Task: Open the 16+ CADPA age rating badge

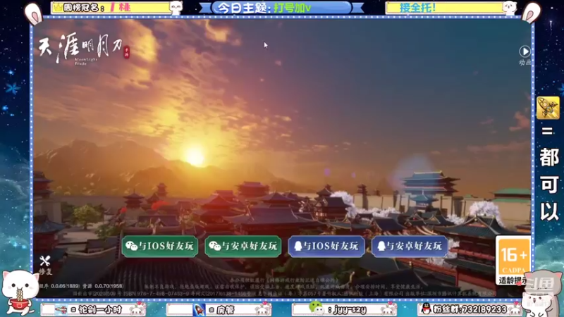Action: click(x=513, y=260)
